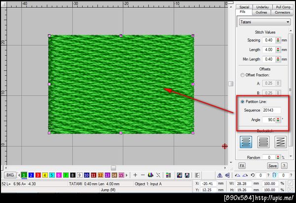
Task: Click the blue skew icon
Action: [x=274, y=175]
